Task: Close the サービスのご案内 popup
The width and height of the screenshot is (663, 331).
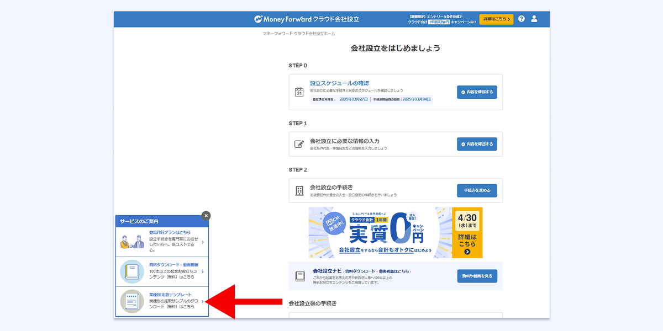Action: [206, 216]
